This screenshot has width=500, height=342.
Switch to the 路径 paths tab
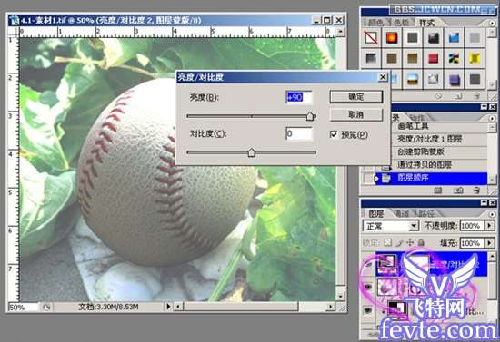[x=425, y=213]
